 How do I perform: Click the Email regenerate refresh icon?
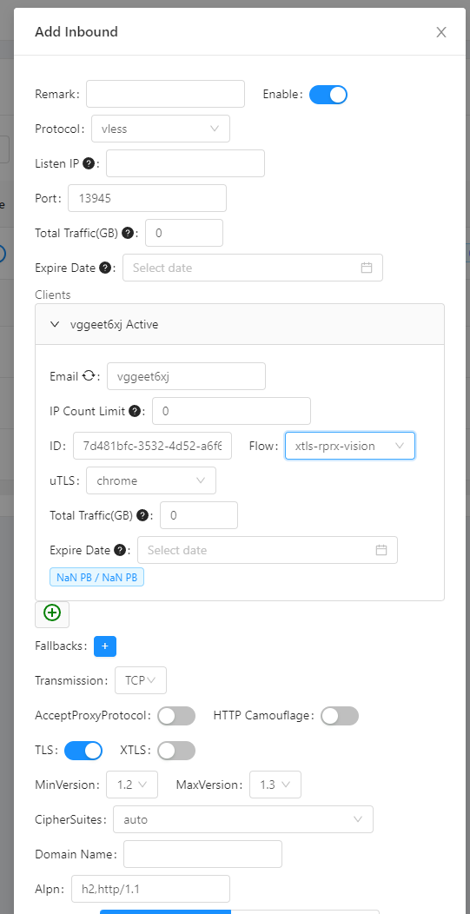pyautogui.click(x=89, y=376)
